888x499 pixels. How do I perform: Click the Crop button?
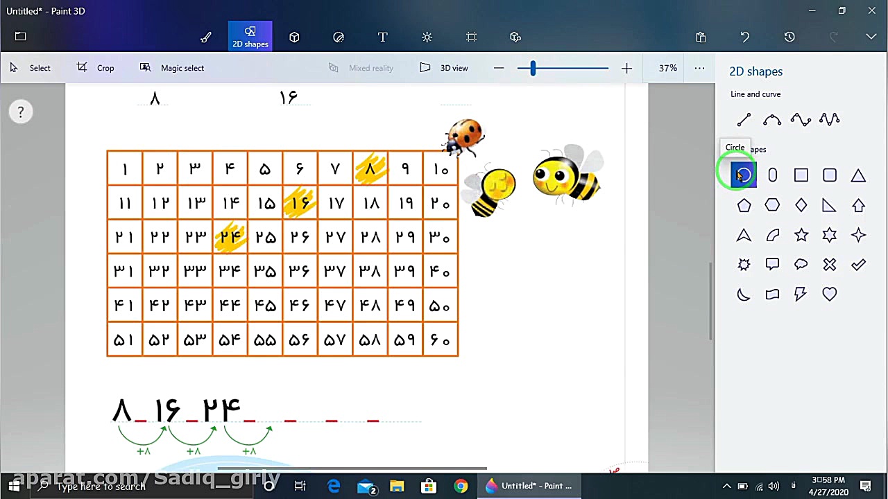(96, 68)
